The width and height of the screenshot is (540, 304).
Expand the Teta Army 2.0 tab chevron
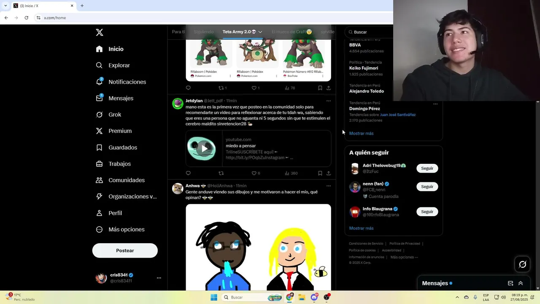coord(260,32)
